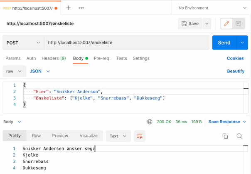
Task: Expand the Save Response dropdown
Action: 227,122
